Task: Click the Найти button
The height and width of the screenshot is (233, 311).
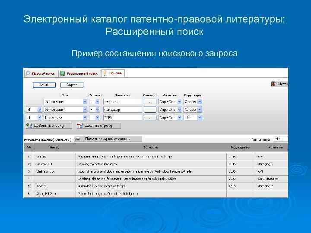Action: click(44, 85)
